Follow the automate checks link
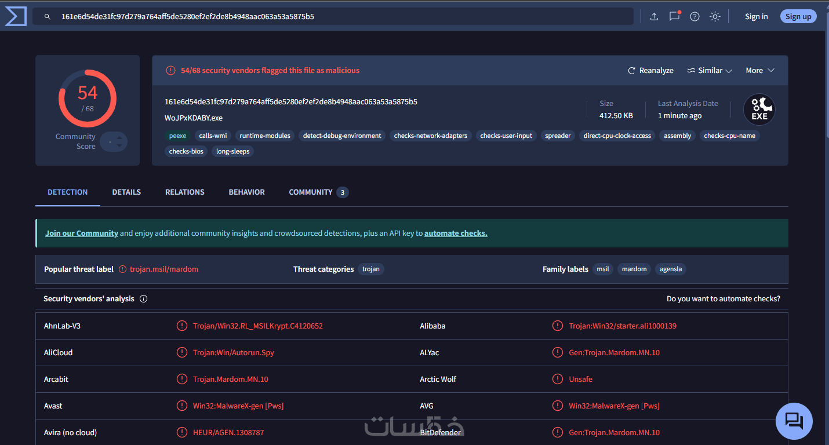Screen dimensions: 829x445 [x=456, y=234]
